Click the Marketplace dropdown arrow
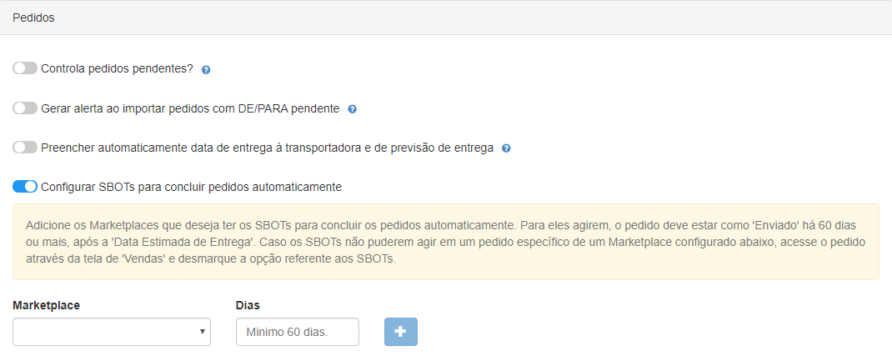Screen dimensions: 892x356 coord(203,332)
